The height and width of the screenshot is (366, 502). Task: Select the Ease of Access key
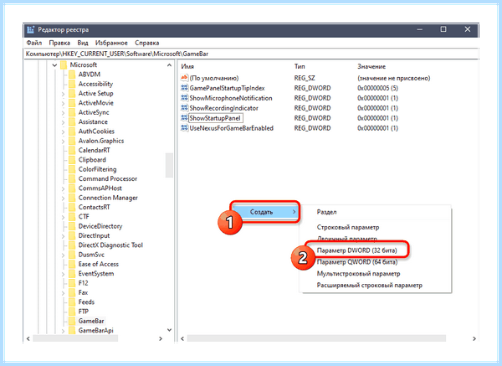98,264
